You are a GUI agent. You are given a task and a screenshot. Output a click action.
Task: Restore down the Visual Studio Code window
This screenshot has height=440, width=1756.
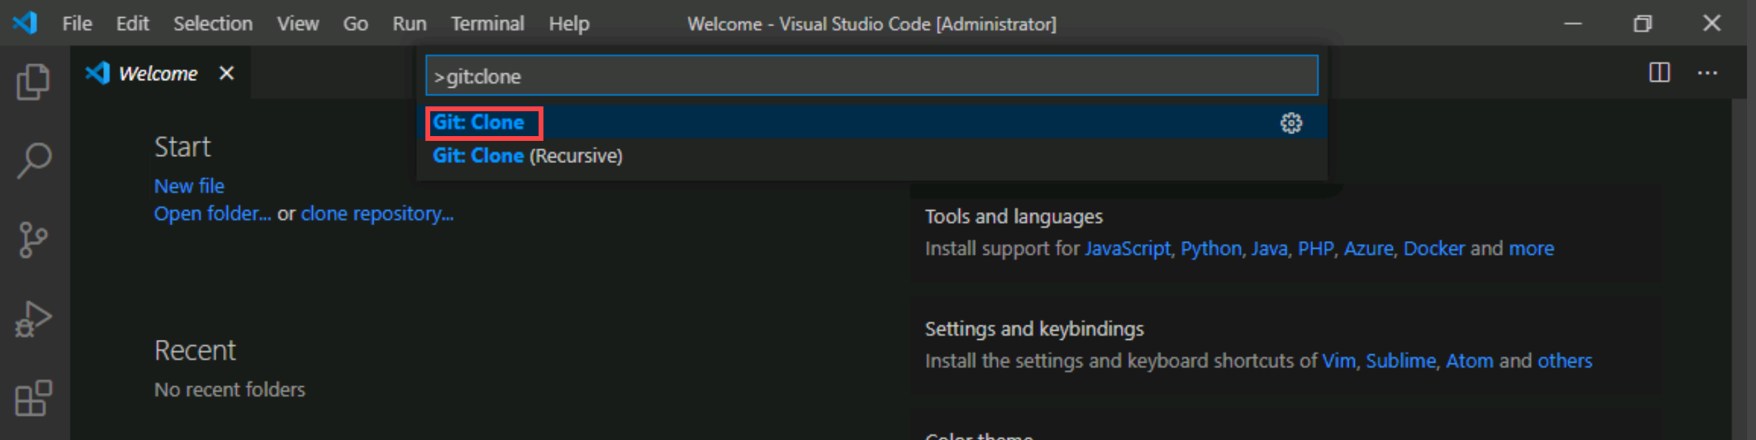click(1643, 23)
